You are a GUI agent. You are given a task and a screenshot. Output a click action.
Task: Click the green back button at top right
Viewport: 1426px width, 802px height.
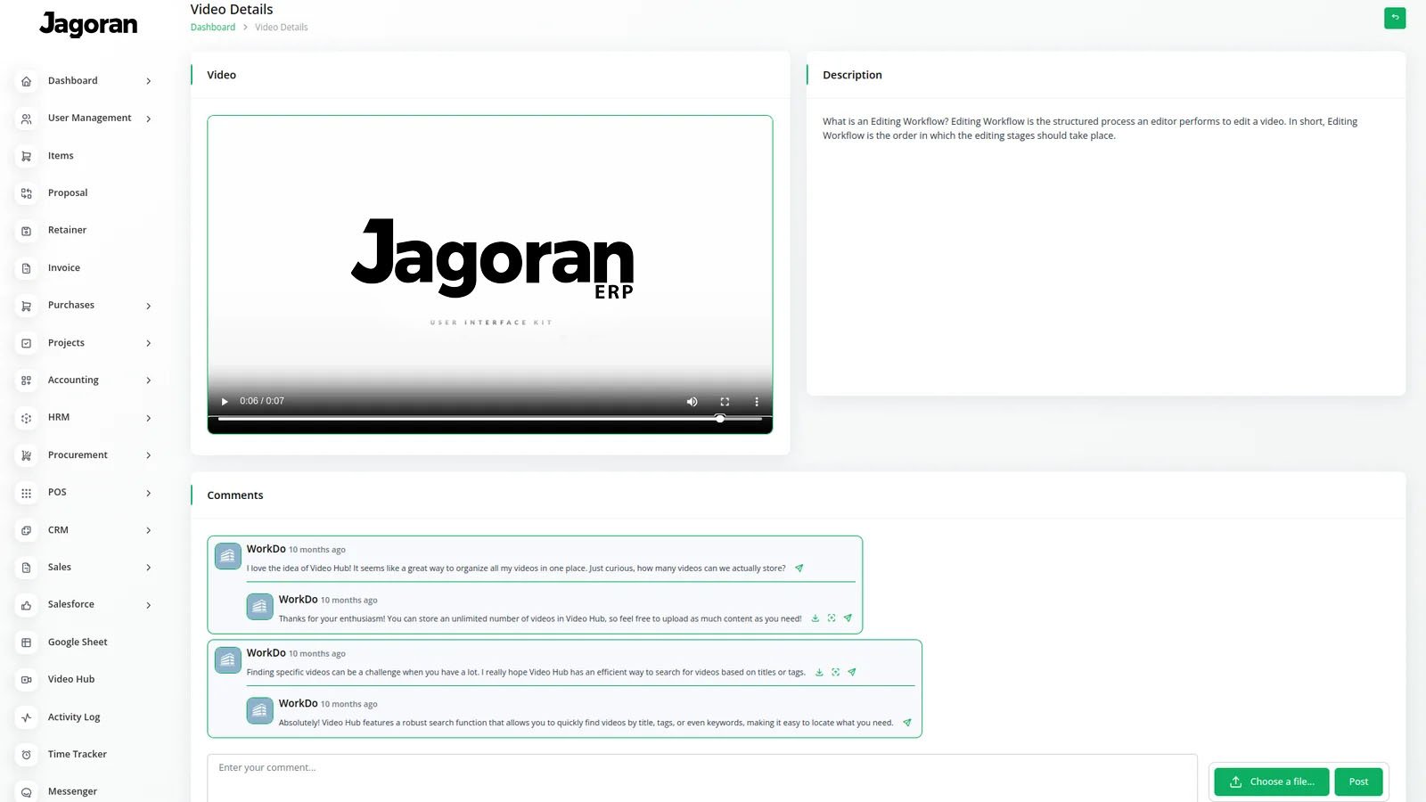[x=1394, y=18]
